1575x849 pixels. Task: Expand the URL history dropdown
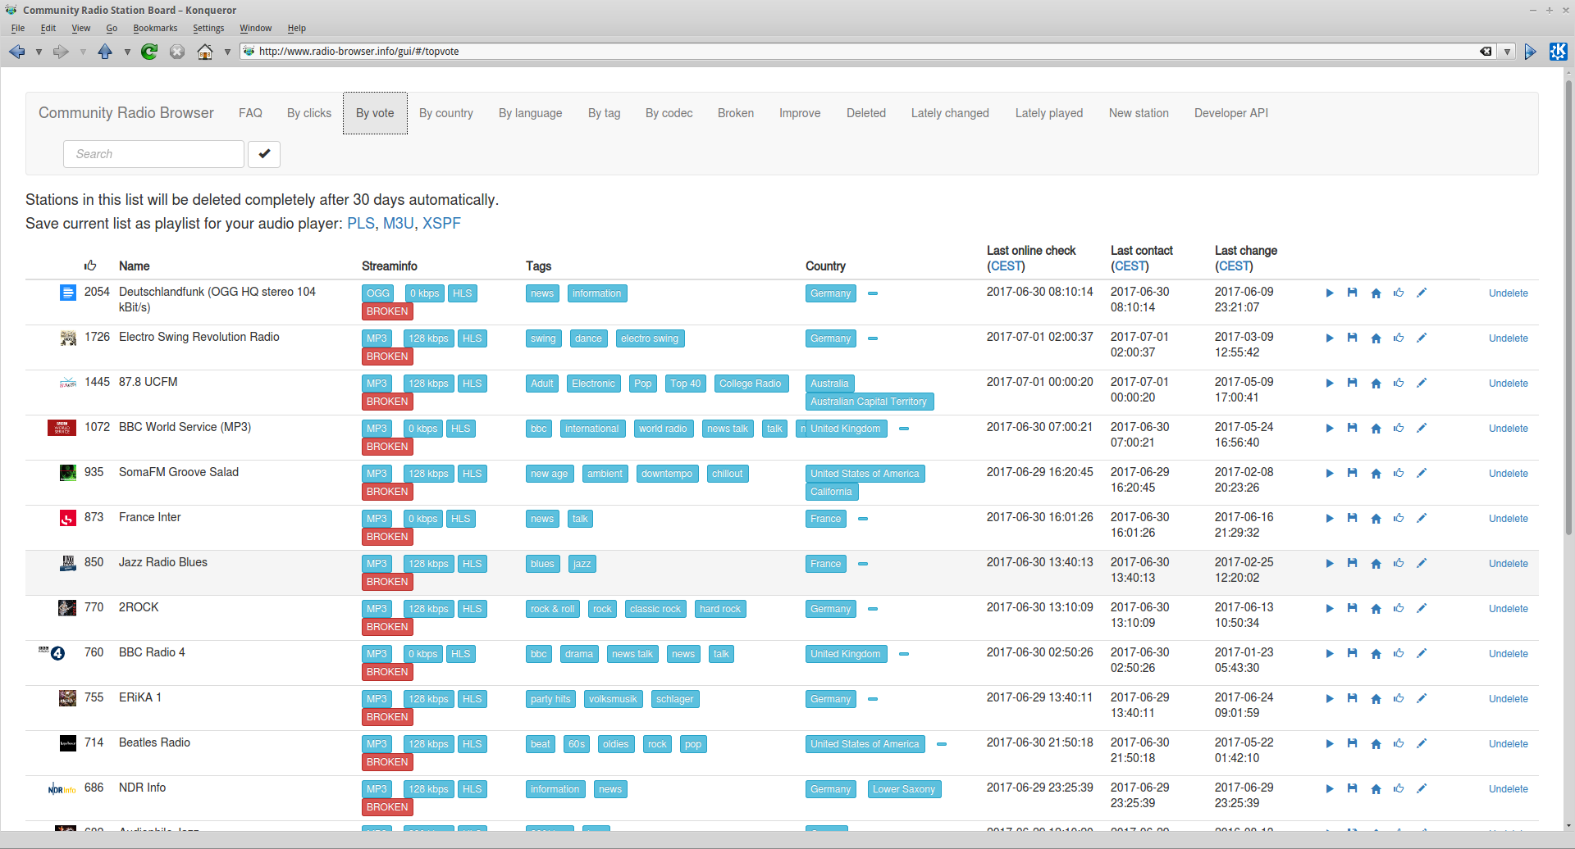tap(1507, 52)
